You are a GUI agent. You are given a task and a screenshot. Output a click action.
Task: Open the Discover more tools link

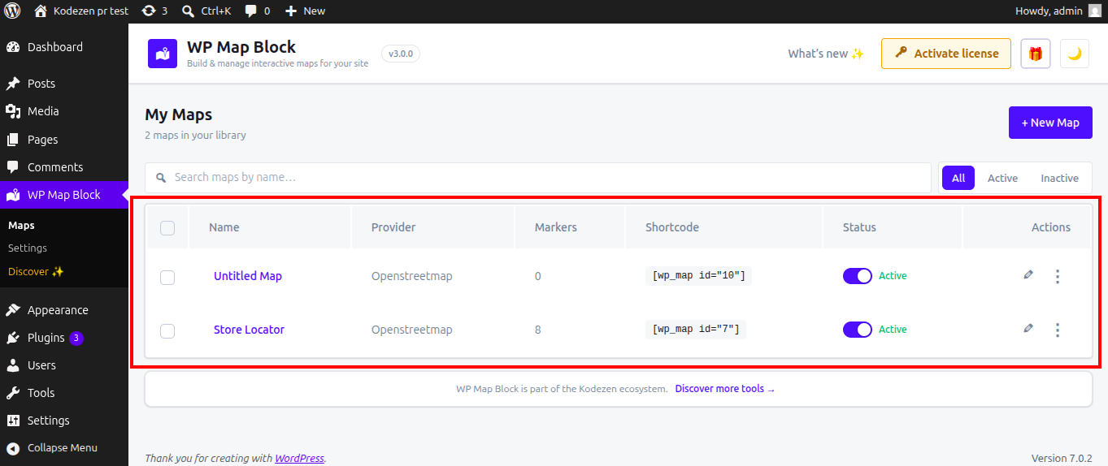[x=725, y=389]
